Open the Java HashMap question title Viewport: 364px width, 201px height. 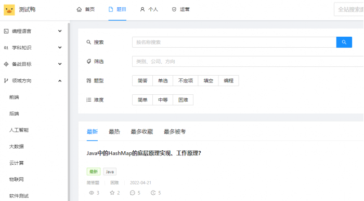point(144,153)
